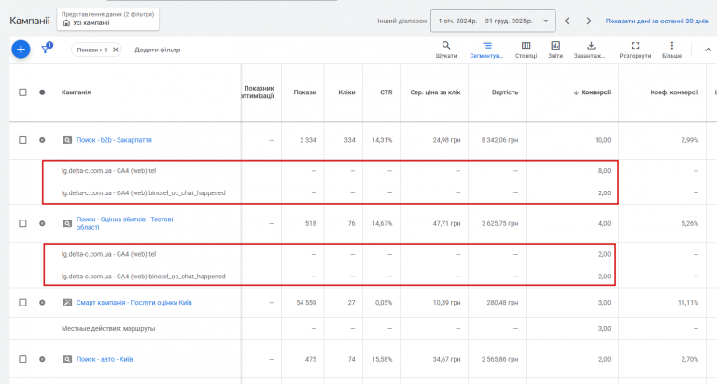Collapse the toolbar with the chevron arrow
This screenshot has width=717, height=384.
(x=706, y=49)
